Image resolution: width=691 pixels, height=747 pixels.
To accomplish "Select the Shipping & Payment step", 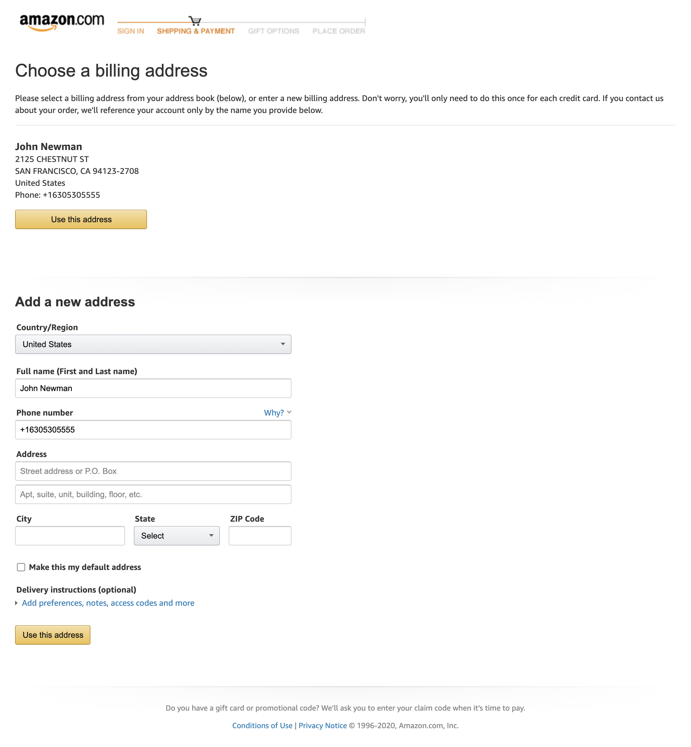I will pyautogui.click(x=196, y=31).
